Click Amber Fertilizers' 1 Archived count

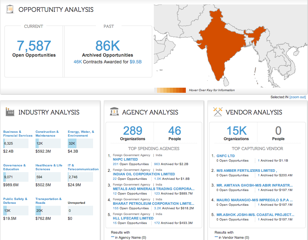pos(259,175)
